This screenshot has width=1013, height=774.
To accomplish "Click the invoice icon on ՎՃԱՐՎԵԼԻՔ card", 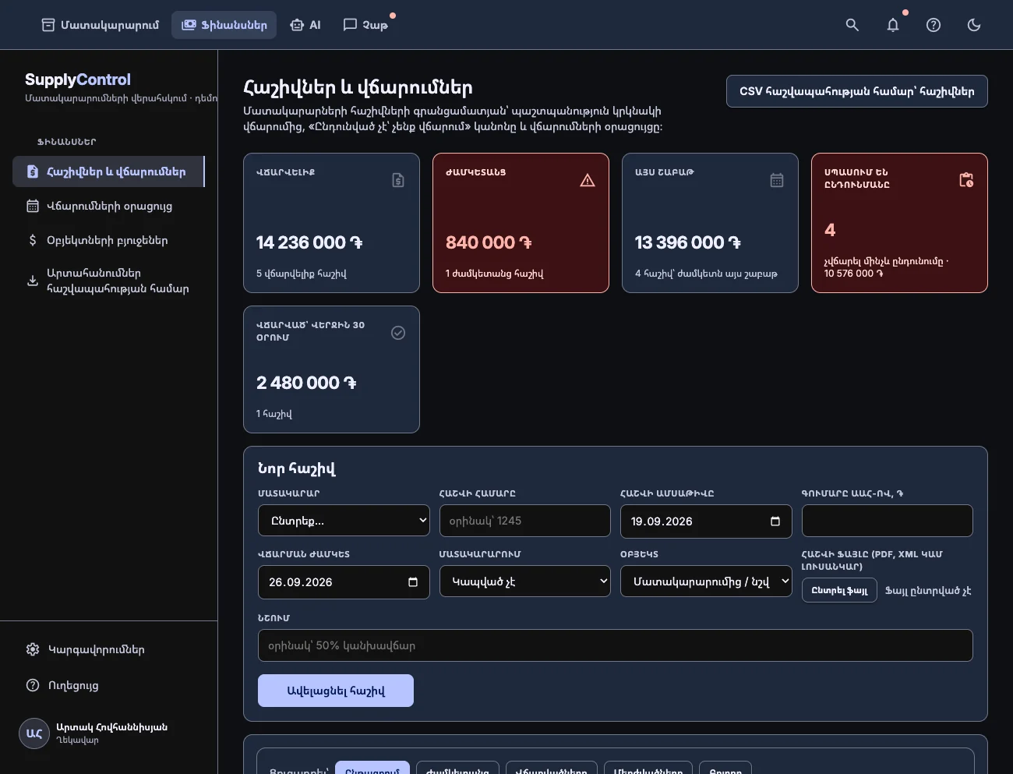I will pyautogui.click(x=398, y=180).
